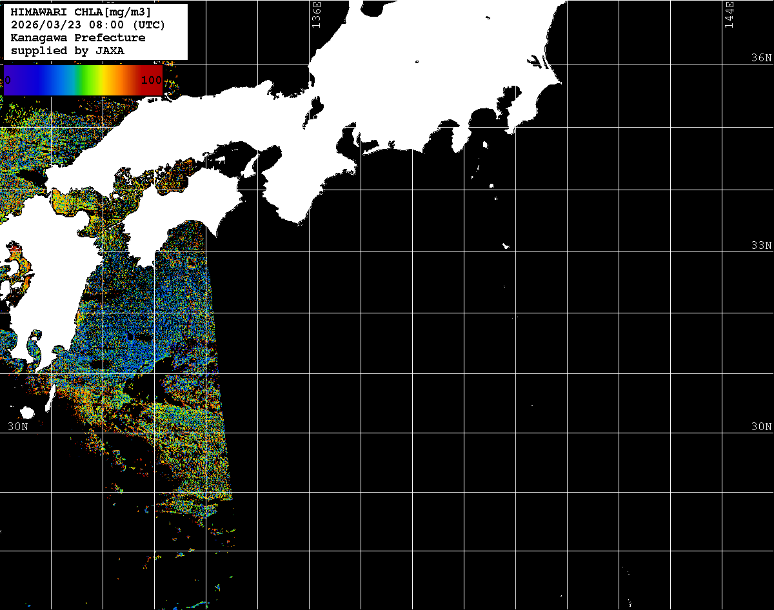
Task: Click the round Yakushima island near 30N
Action: coord(26,412)
